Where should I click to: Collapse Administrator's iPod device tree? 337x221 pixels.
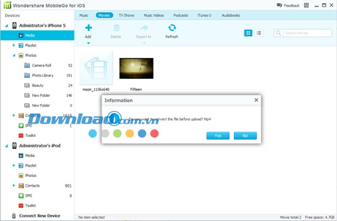pos(7,146)
